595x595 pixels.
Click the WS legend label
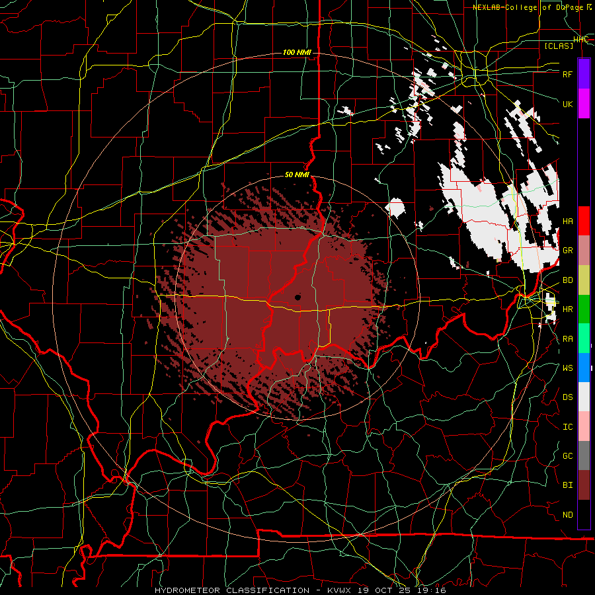(568, 368)
